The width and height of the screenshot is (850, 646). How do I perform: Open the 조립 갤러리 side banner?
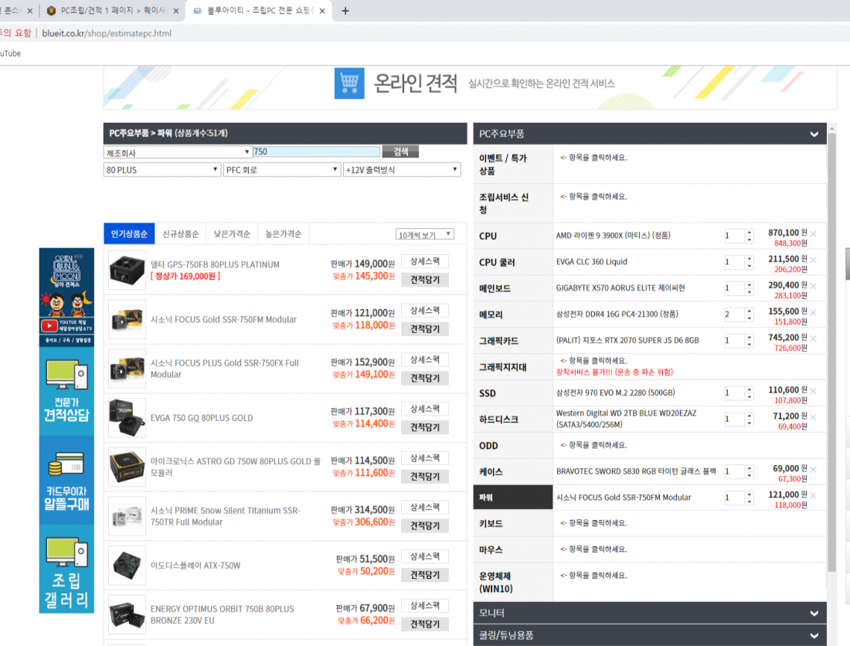(66, 569)
